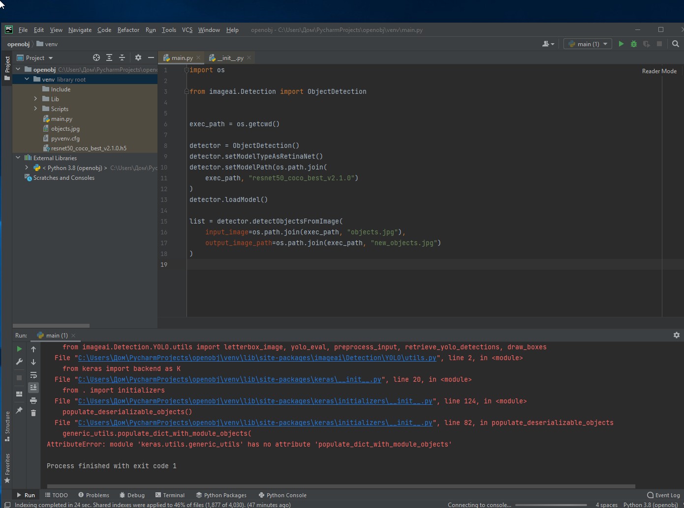Toggle tool window bars corner icon
The width and height of the screenshot is (684, 508).
tap(7, 505)
